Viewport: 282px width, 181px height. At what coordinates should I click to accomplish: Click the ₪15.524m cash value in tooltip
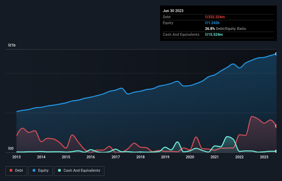click(x=214, y=34)
